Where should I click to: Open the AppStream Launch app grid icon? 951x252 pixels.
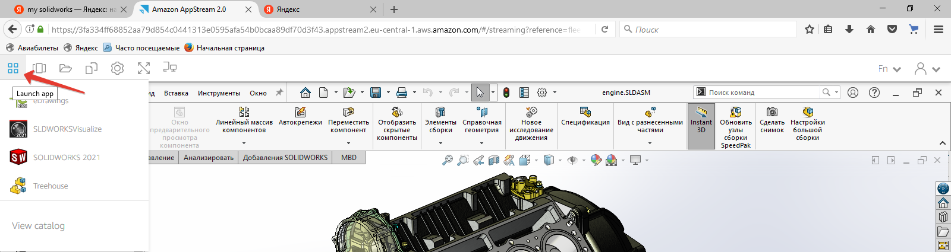click(13, 68)
